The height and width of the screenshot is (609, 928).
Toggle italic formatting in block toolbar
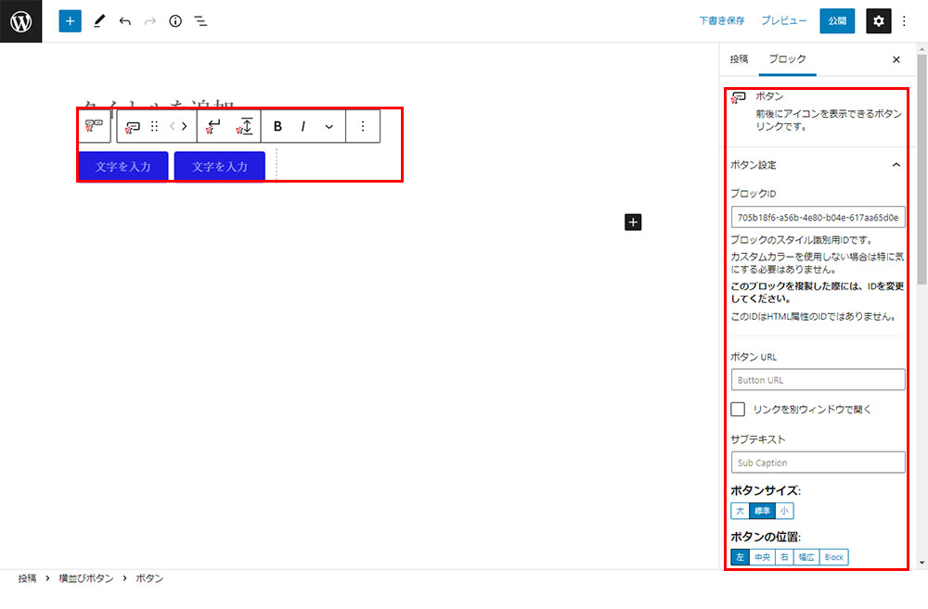point(303,126)
